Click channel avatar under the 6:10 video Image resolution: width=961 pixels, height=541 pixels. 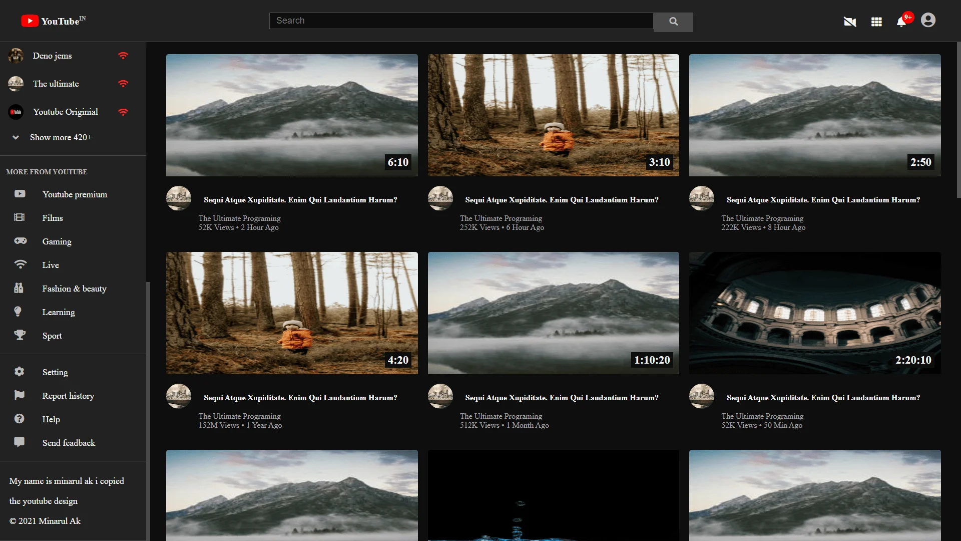click(179, 198)
